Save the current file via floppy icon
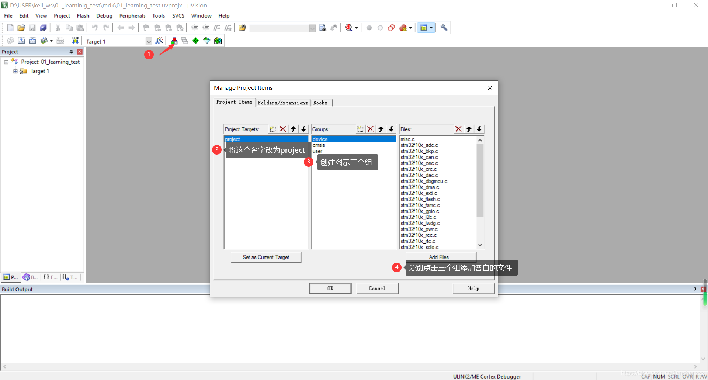 (x=32, y=28)
